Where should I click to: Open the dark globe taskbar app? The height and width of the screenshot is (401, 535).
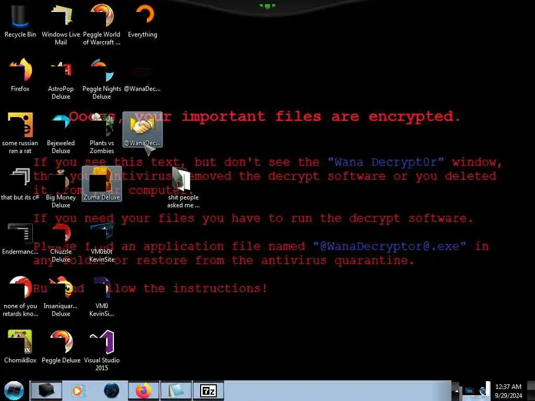111,391
